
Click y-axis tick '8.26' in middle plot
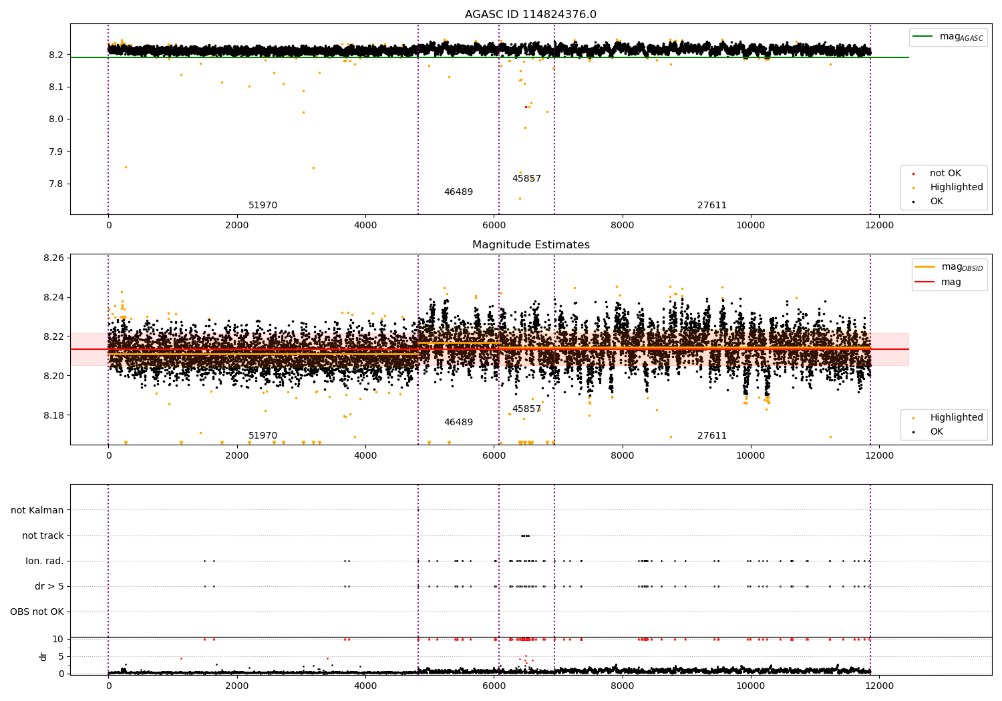pos(53,258)
